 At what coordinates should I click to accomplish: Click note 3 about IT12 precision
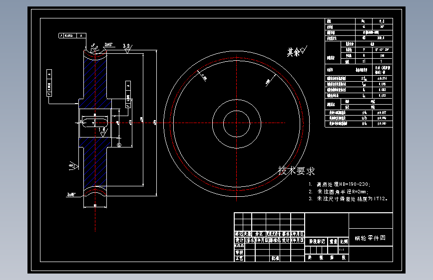coord(348,199)
